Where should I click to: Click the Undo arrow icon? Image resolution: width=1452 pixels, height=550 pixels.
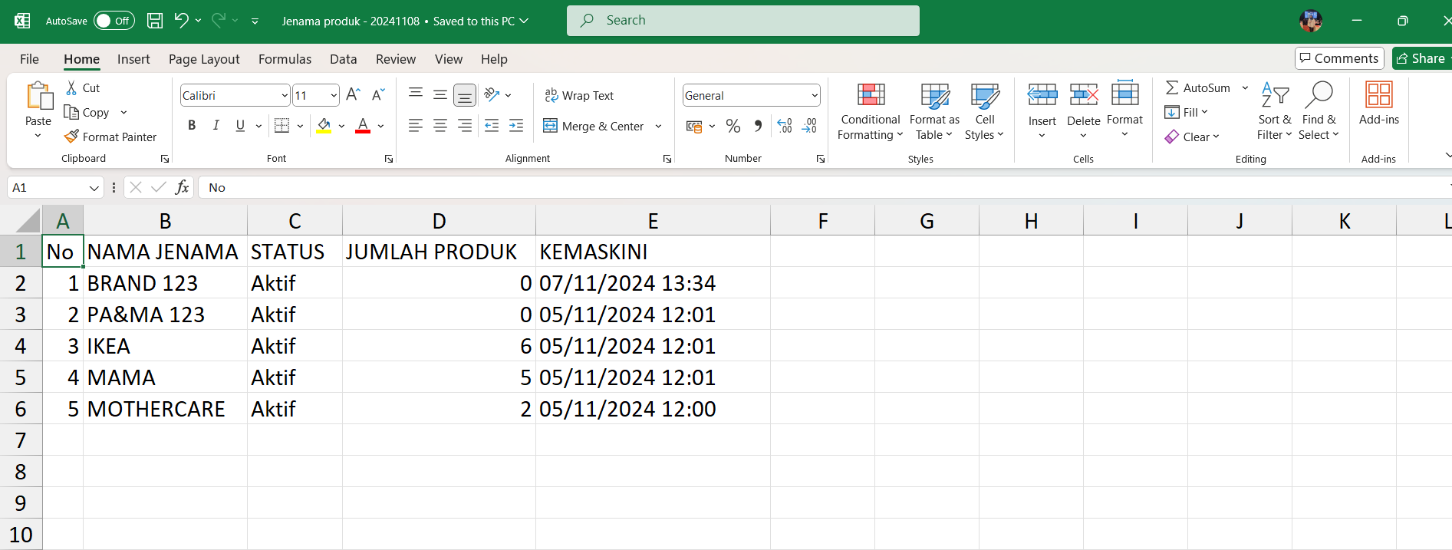point(181,21)
